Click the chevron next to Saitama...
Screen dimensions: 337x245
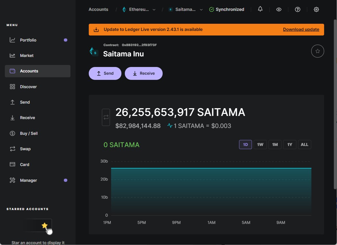pos(201,10)
